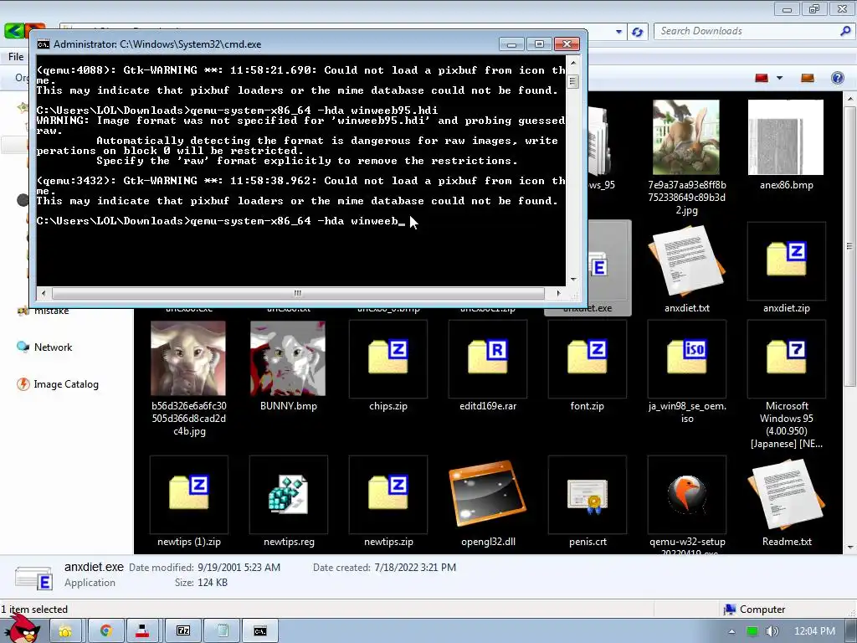Open the change view dropdown arrow
Image resolution: width=857 pixels, height=643 pixels.
pyautogui.click(x=779, y=78)
